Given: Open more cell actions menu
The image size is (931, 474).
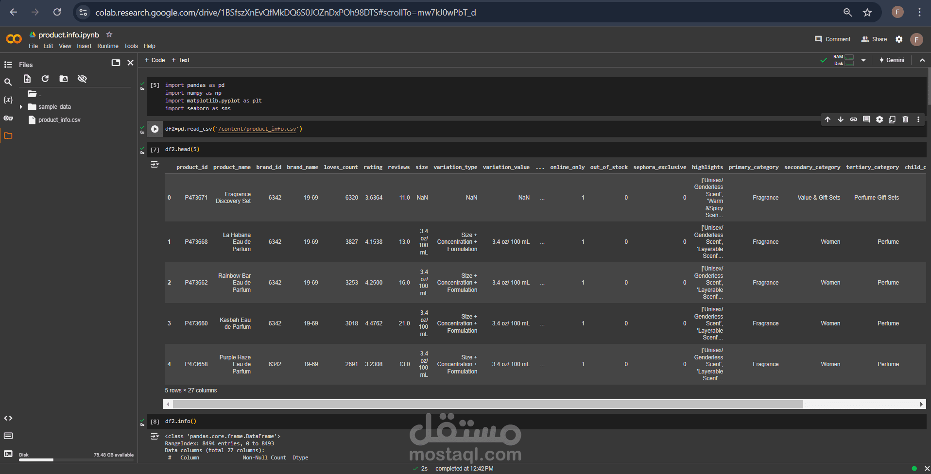Looking at the screenshot, I should click(918, 119).
